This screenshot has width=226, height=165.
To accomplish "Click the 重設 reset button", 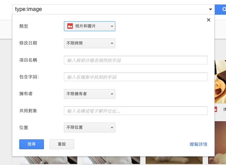I will 62,144.
